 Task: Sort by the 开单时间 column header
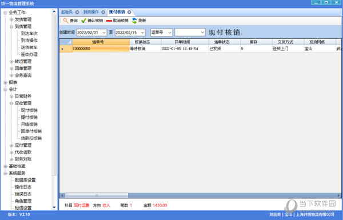pos(185,42)
